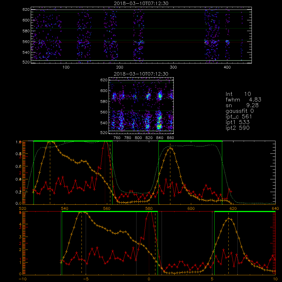Screen dimensions: 282x282
Task: Click y-axis label 600 of the middle plot
Action: coord(104,91)
